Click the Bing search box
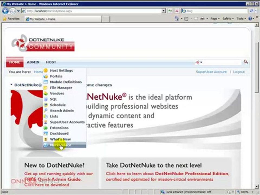Screen dimensions: 260x195 pyautogui.click(x=215, y=11)
